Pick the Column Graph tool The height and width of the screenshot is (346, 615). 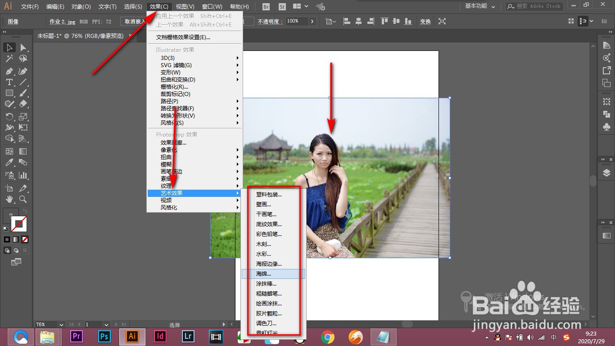(23, 175)
